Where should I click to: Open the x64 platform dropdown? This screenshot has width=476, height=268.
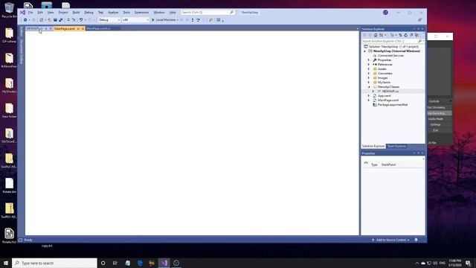pos(135,20)
